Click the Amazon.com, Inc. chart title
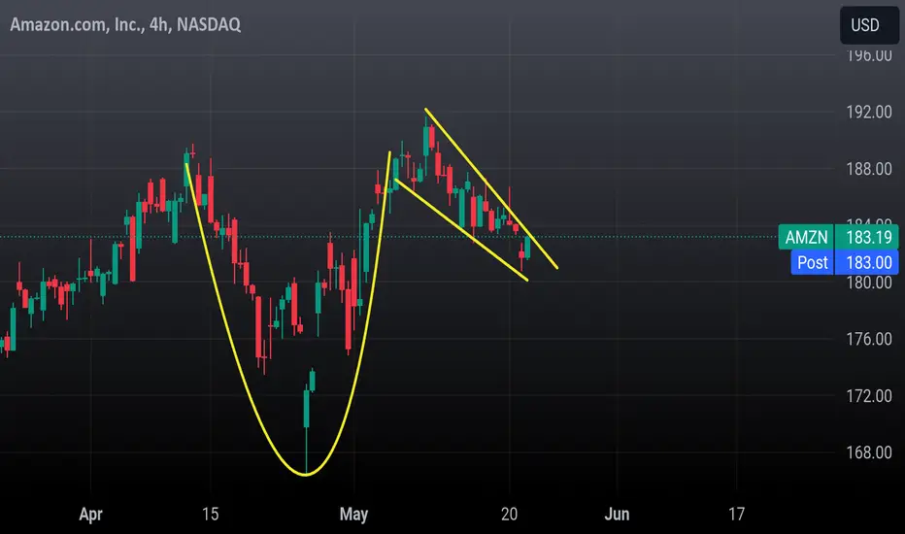Image resolution: width=905 pixels, height=534 pixels. (125, 24)
